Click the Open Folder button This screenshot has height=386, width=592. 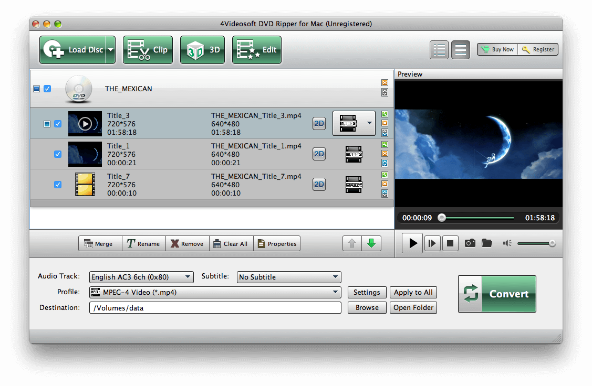[x=413, y=307]
